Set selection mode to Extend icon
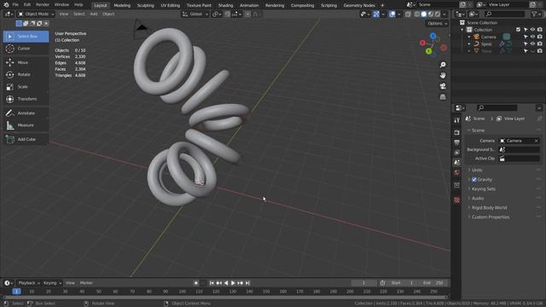The width and height of the screenshot is (546, 307). [x=26, y=23]
